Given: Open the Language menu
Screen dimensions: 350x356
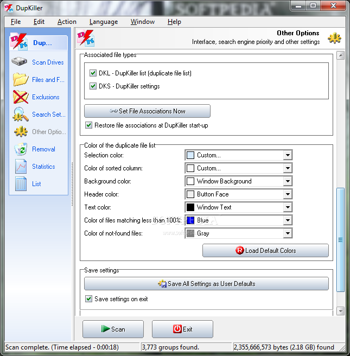Looking at the screenshot, I should (x=104, y=22).
